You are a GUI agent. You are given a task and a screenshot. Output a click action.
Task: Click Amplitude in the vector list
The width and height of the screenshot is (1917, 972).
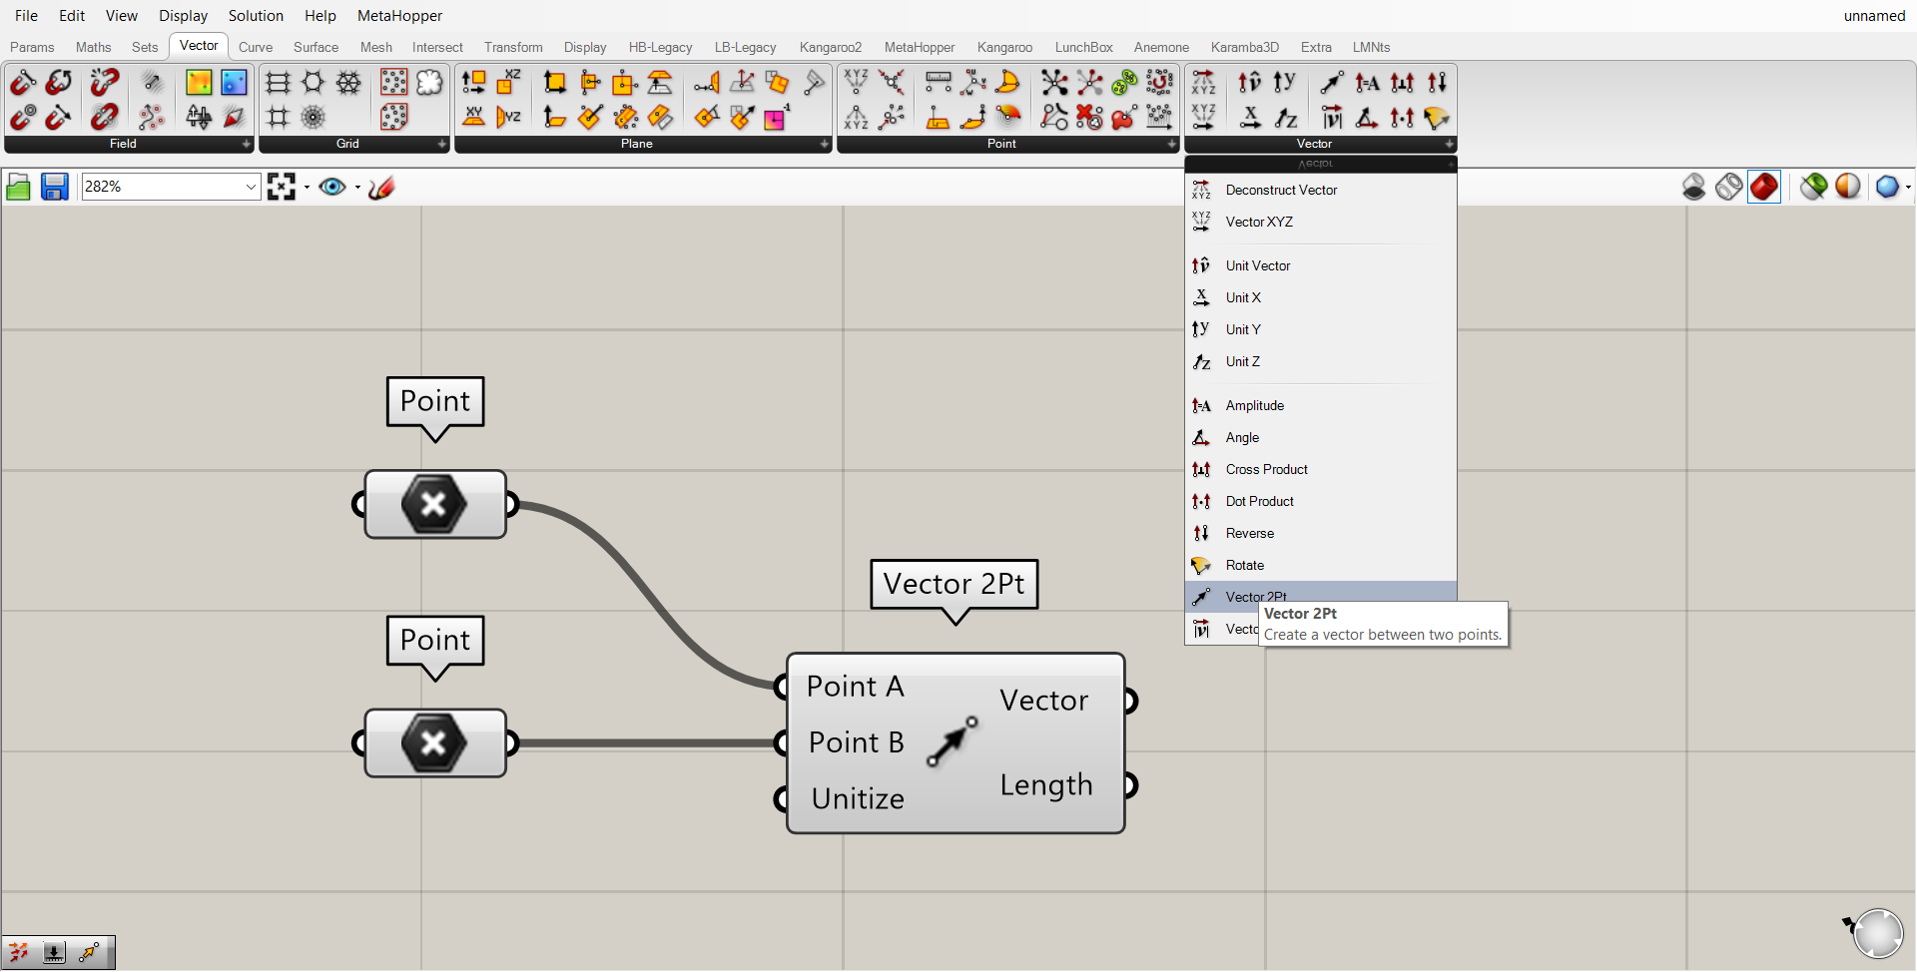1254,405
